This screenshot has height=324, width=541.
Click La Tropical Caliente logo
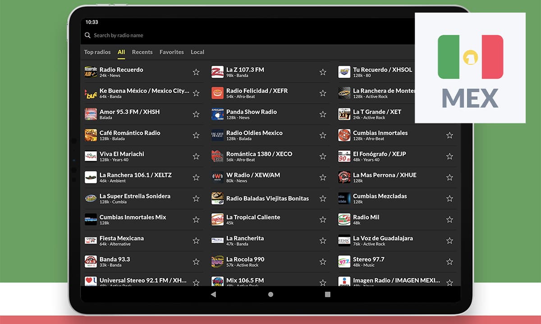[218, 220]
